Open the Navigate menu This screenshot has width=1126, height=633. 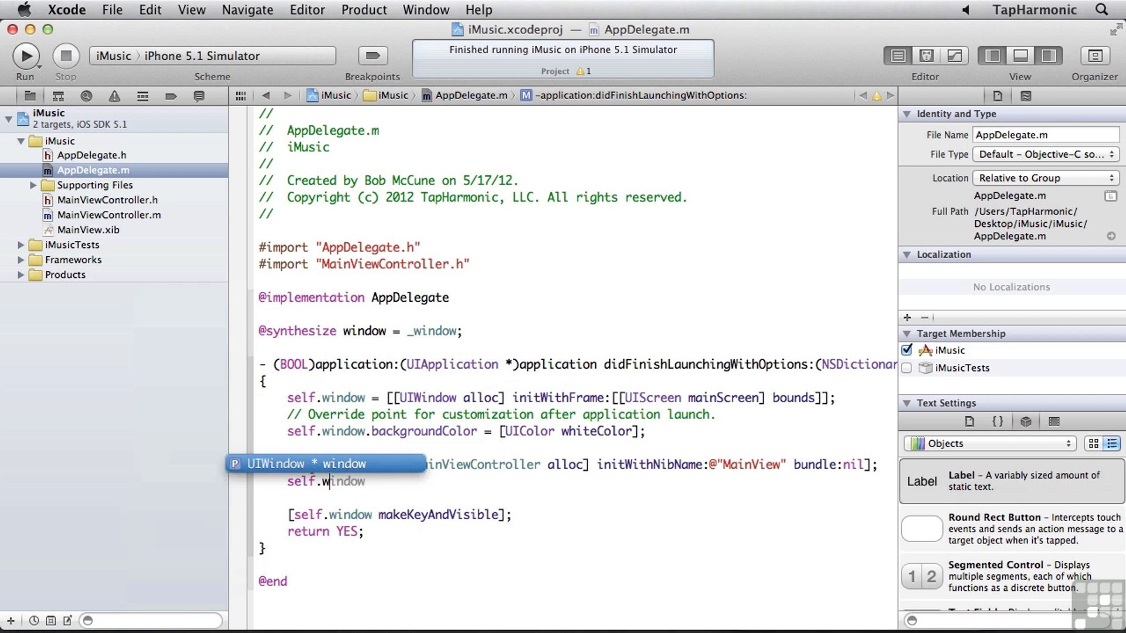pos(247,9)
